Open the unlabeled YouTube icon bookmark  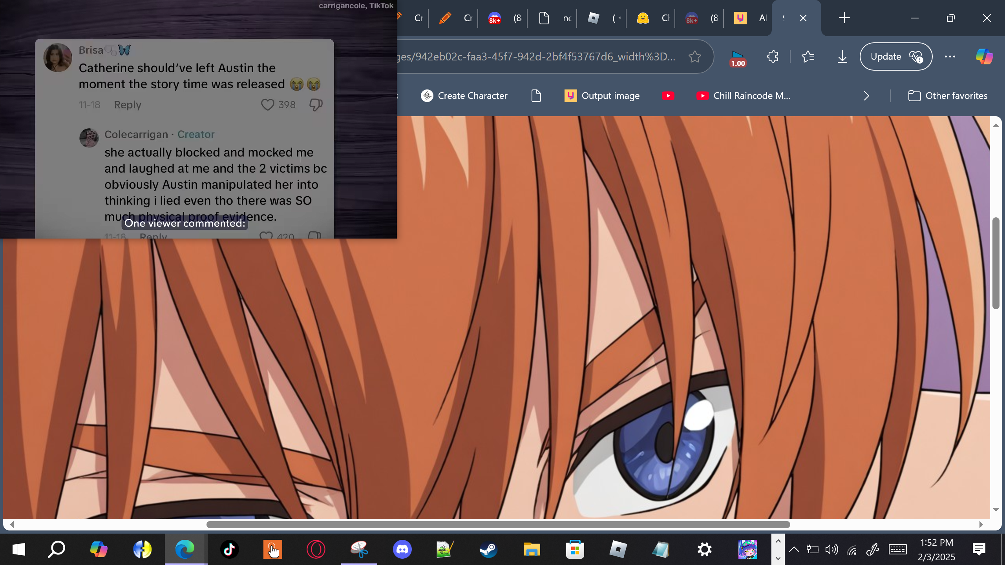click(x=668, y=96)
